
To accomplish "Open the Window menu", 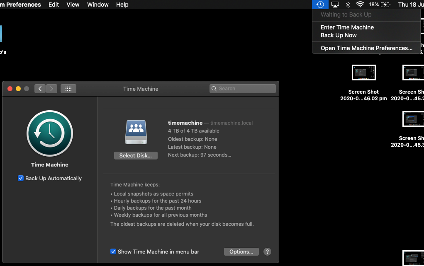I will click(98, 5).
